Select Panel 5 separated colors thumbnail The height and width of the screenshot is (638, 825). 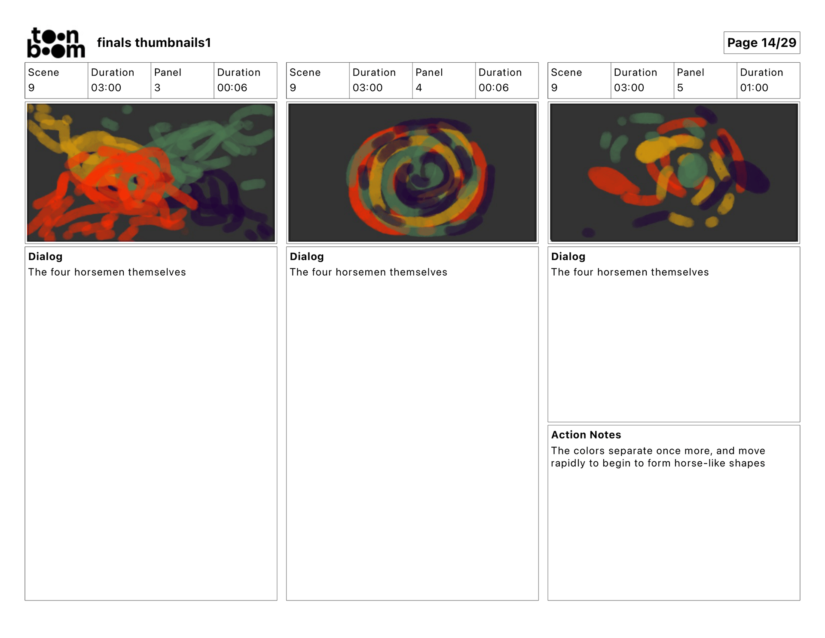coord(674,172)
